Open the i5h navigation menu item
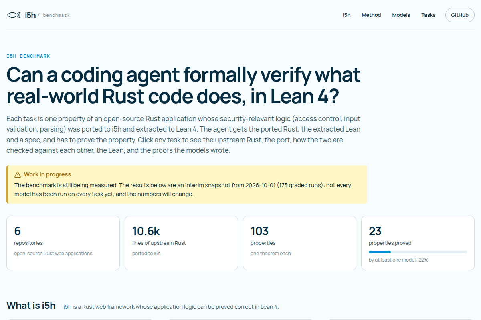Image resolution: width=481 pixels, height=320 pixels. (347, 15)
